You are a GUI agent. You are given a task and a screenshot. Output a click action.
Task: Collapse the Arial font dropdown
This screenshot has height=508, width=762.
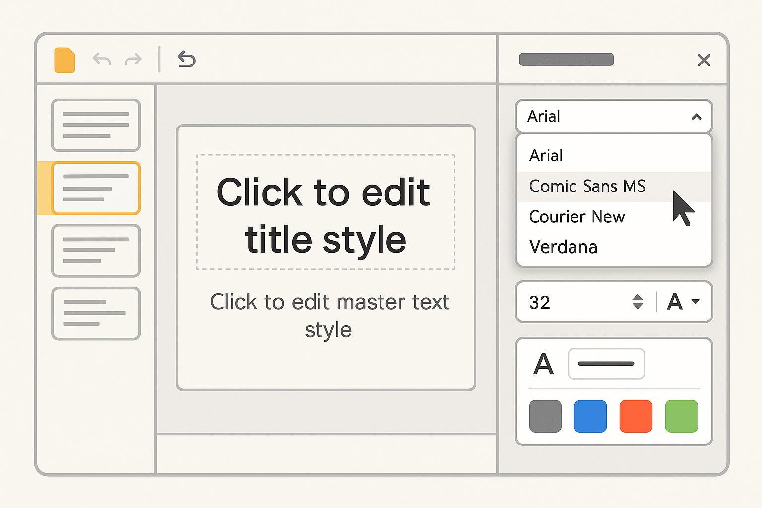tap(696, 117)
